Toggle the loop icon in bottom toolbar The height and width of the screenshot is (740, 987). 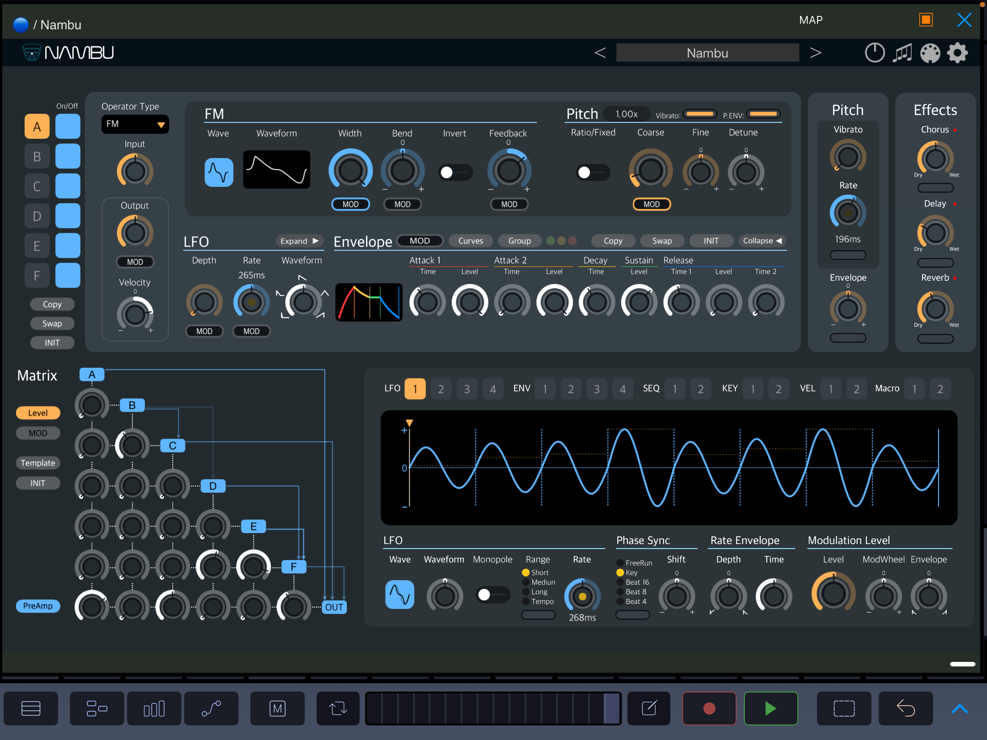coord(338,708)
